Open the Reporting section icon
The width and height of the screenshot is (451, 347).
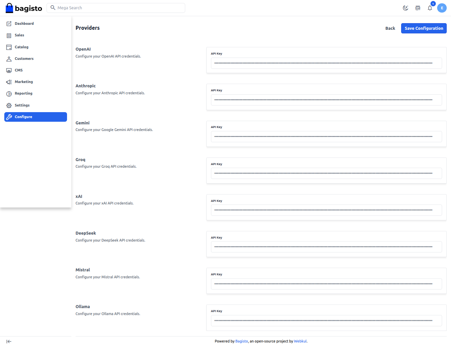9,94
